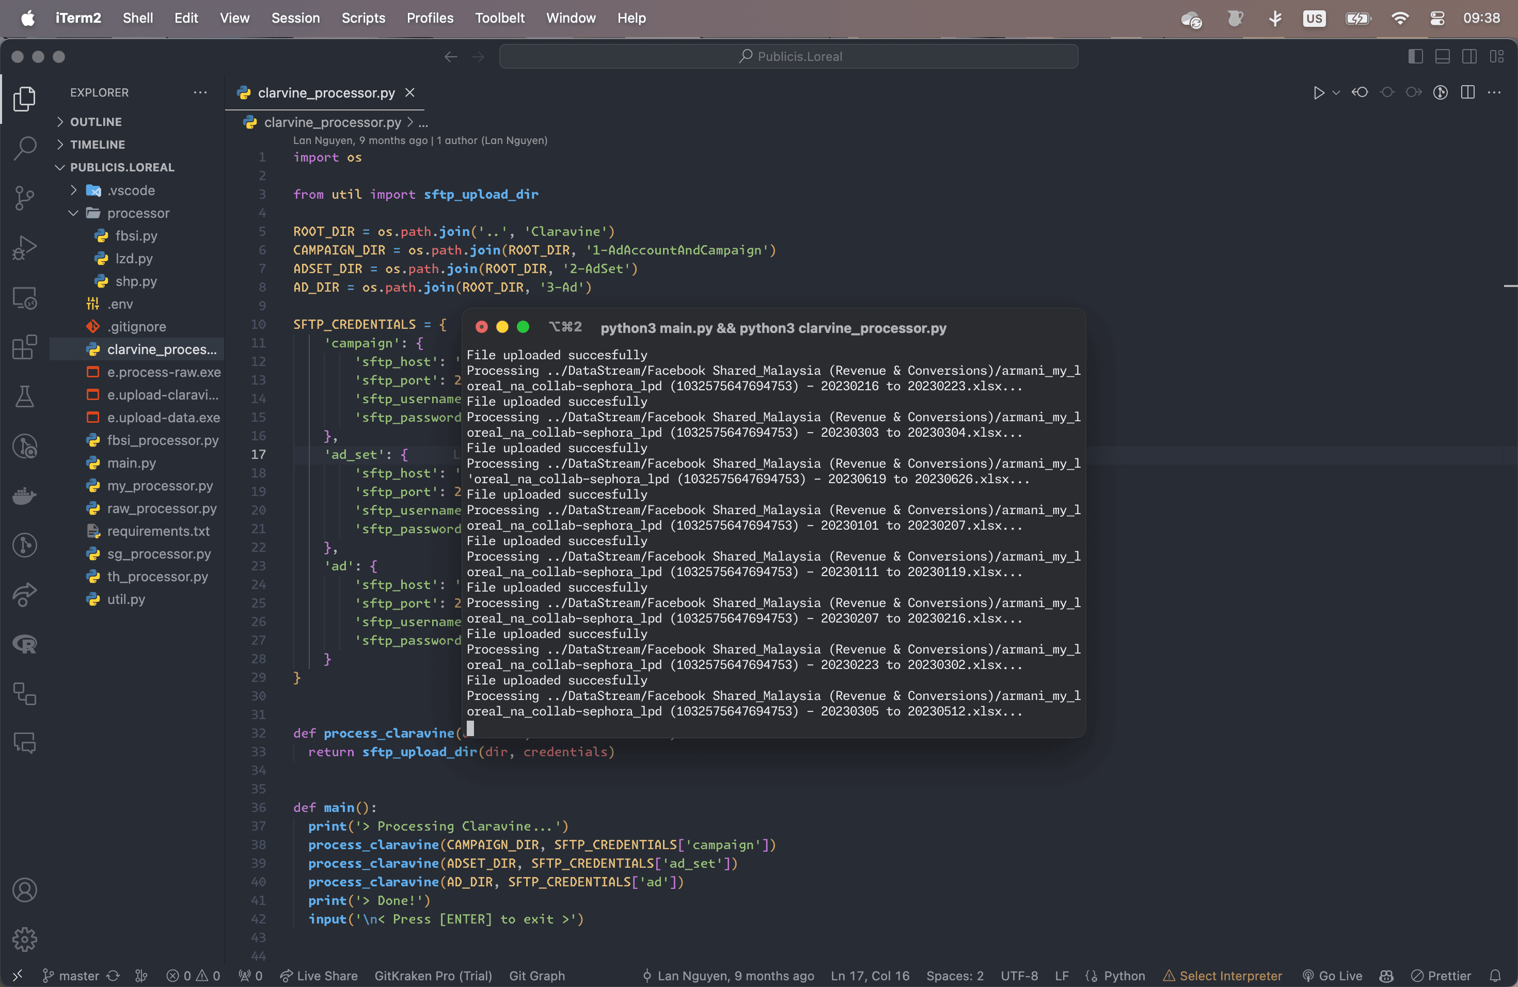Viewport: 1518px width, 987px height.
Task: Open the iTerm2 Shell menu
Action: click(138, 18)
